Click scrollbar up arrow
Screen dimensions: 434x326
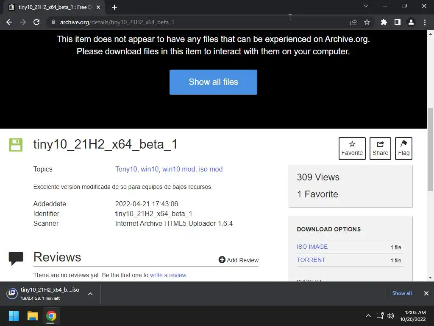click(431, 34)
